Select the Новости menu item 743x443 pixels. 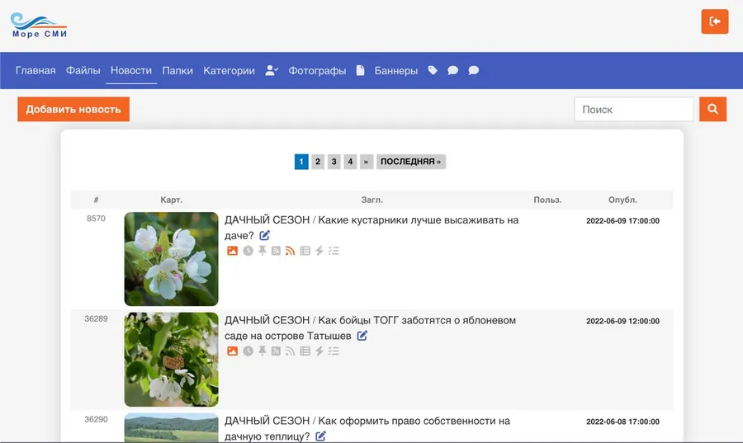(x=131, y=70)
